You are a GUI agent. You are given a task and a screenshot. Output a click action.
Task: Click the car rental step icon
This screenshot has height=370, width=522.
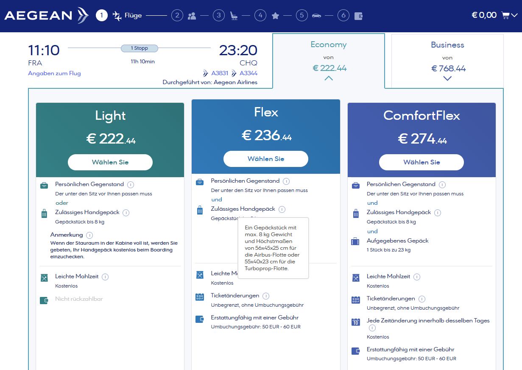coord(316,16)
